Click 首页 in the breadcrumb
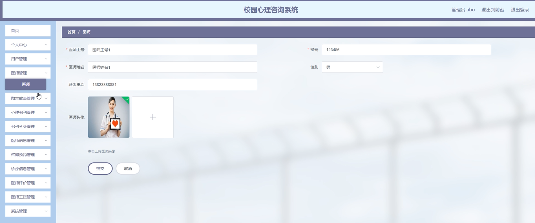Viewport: 535px width, 223px height. pyautogui.click(x=71, y=32)
